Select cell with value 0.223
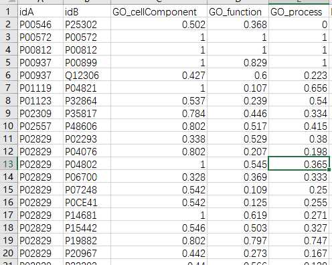This screenshot has width=332, height=265. [299, 75]
